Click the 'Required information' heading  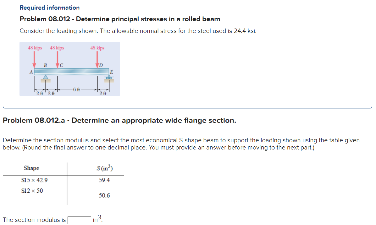pos(49,8)
